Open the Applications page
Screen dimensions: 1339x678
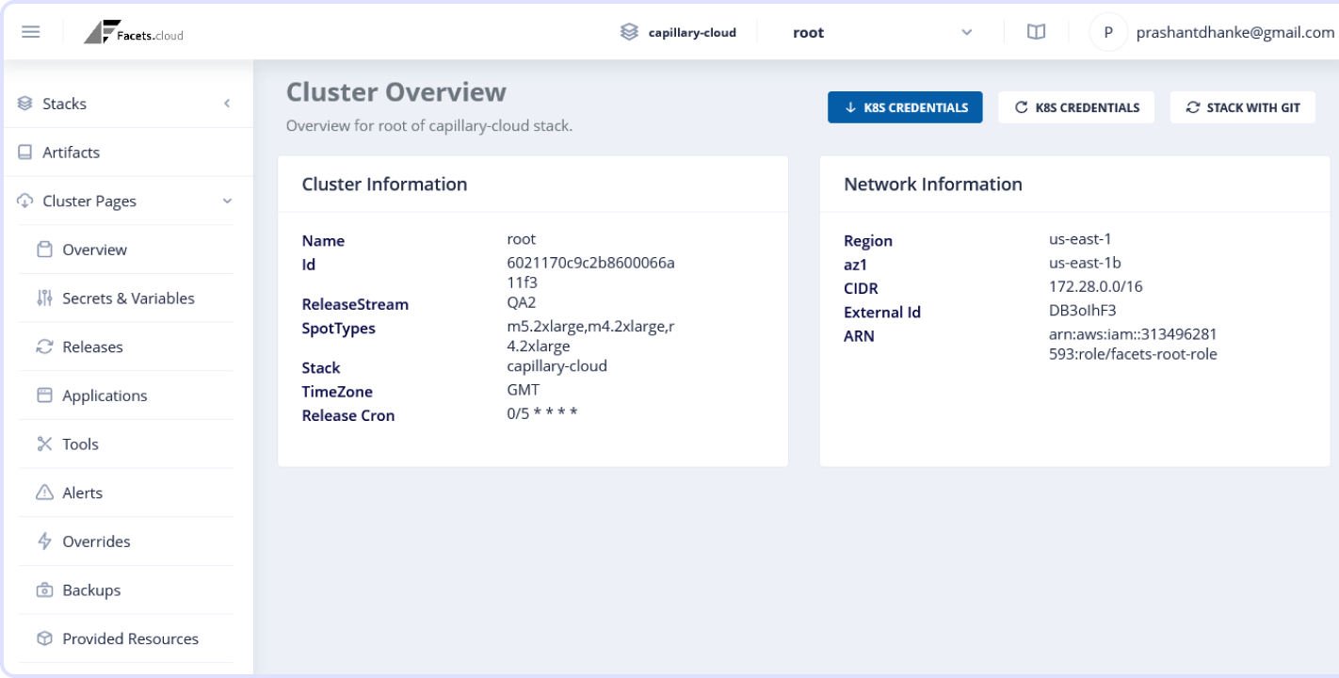click(126, 395)
